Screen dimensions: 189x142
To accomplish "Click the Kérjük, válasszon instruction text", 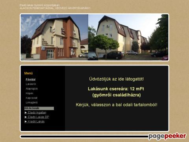I will coord(117,105).
